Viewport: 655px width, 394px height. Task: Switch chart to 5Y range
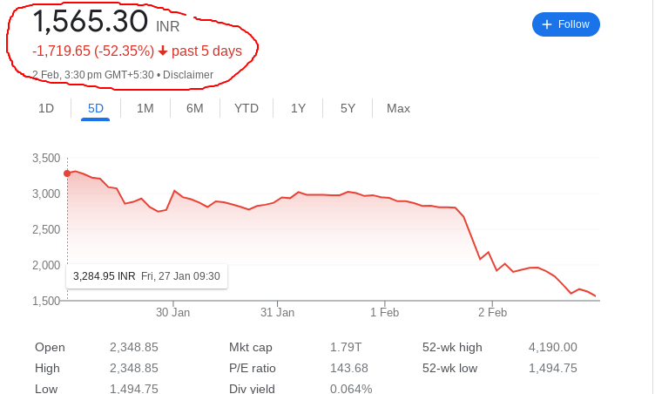348,108
